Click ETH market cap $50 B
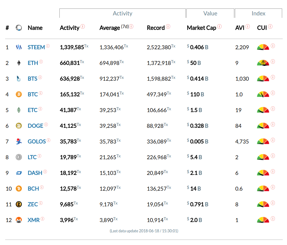This screenshot has width=287, height=245. (194, 63)
